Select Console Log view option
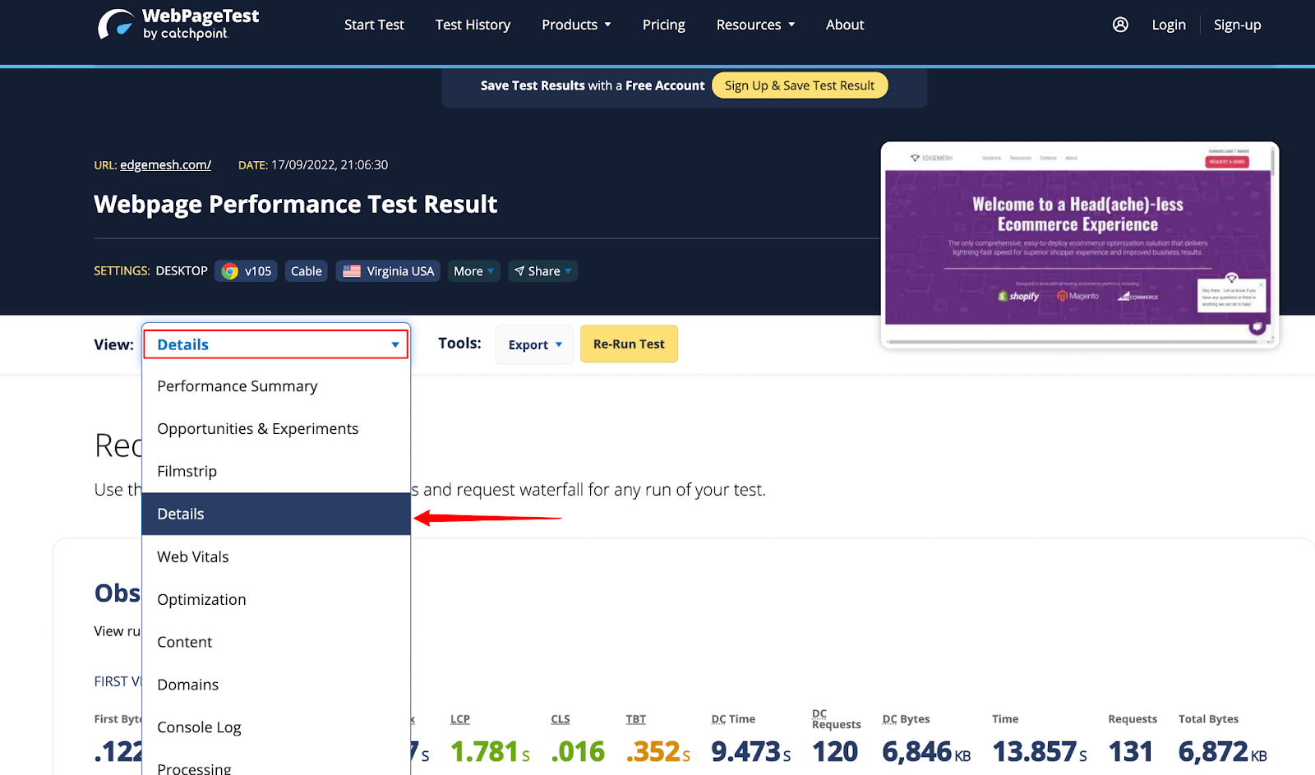This screenshot has height=775, width=1315. 276,728
